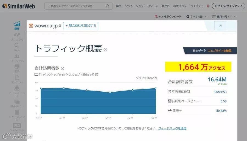Select the ソーシャル sidebar icon
This screenshot has height=141, width=247.
coord(17,56)
